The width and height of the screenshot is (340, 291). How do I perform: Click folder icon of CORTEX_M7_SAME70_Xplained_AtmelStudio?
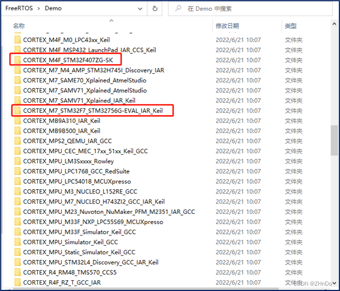point(18,80)
